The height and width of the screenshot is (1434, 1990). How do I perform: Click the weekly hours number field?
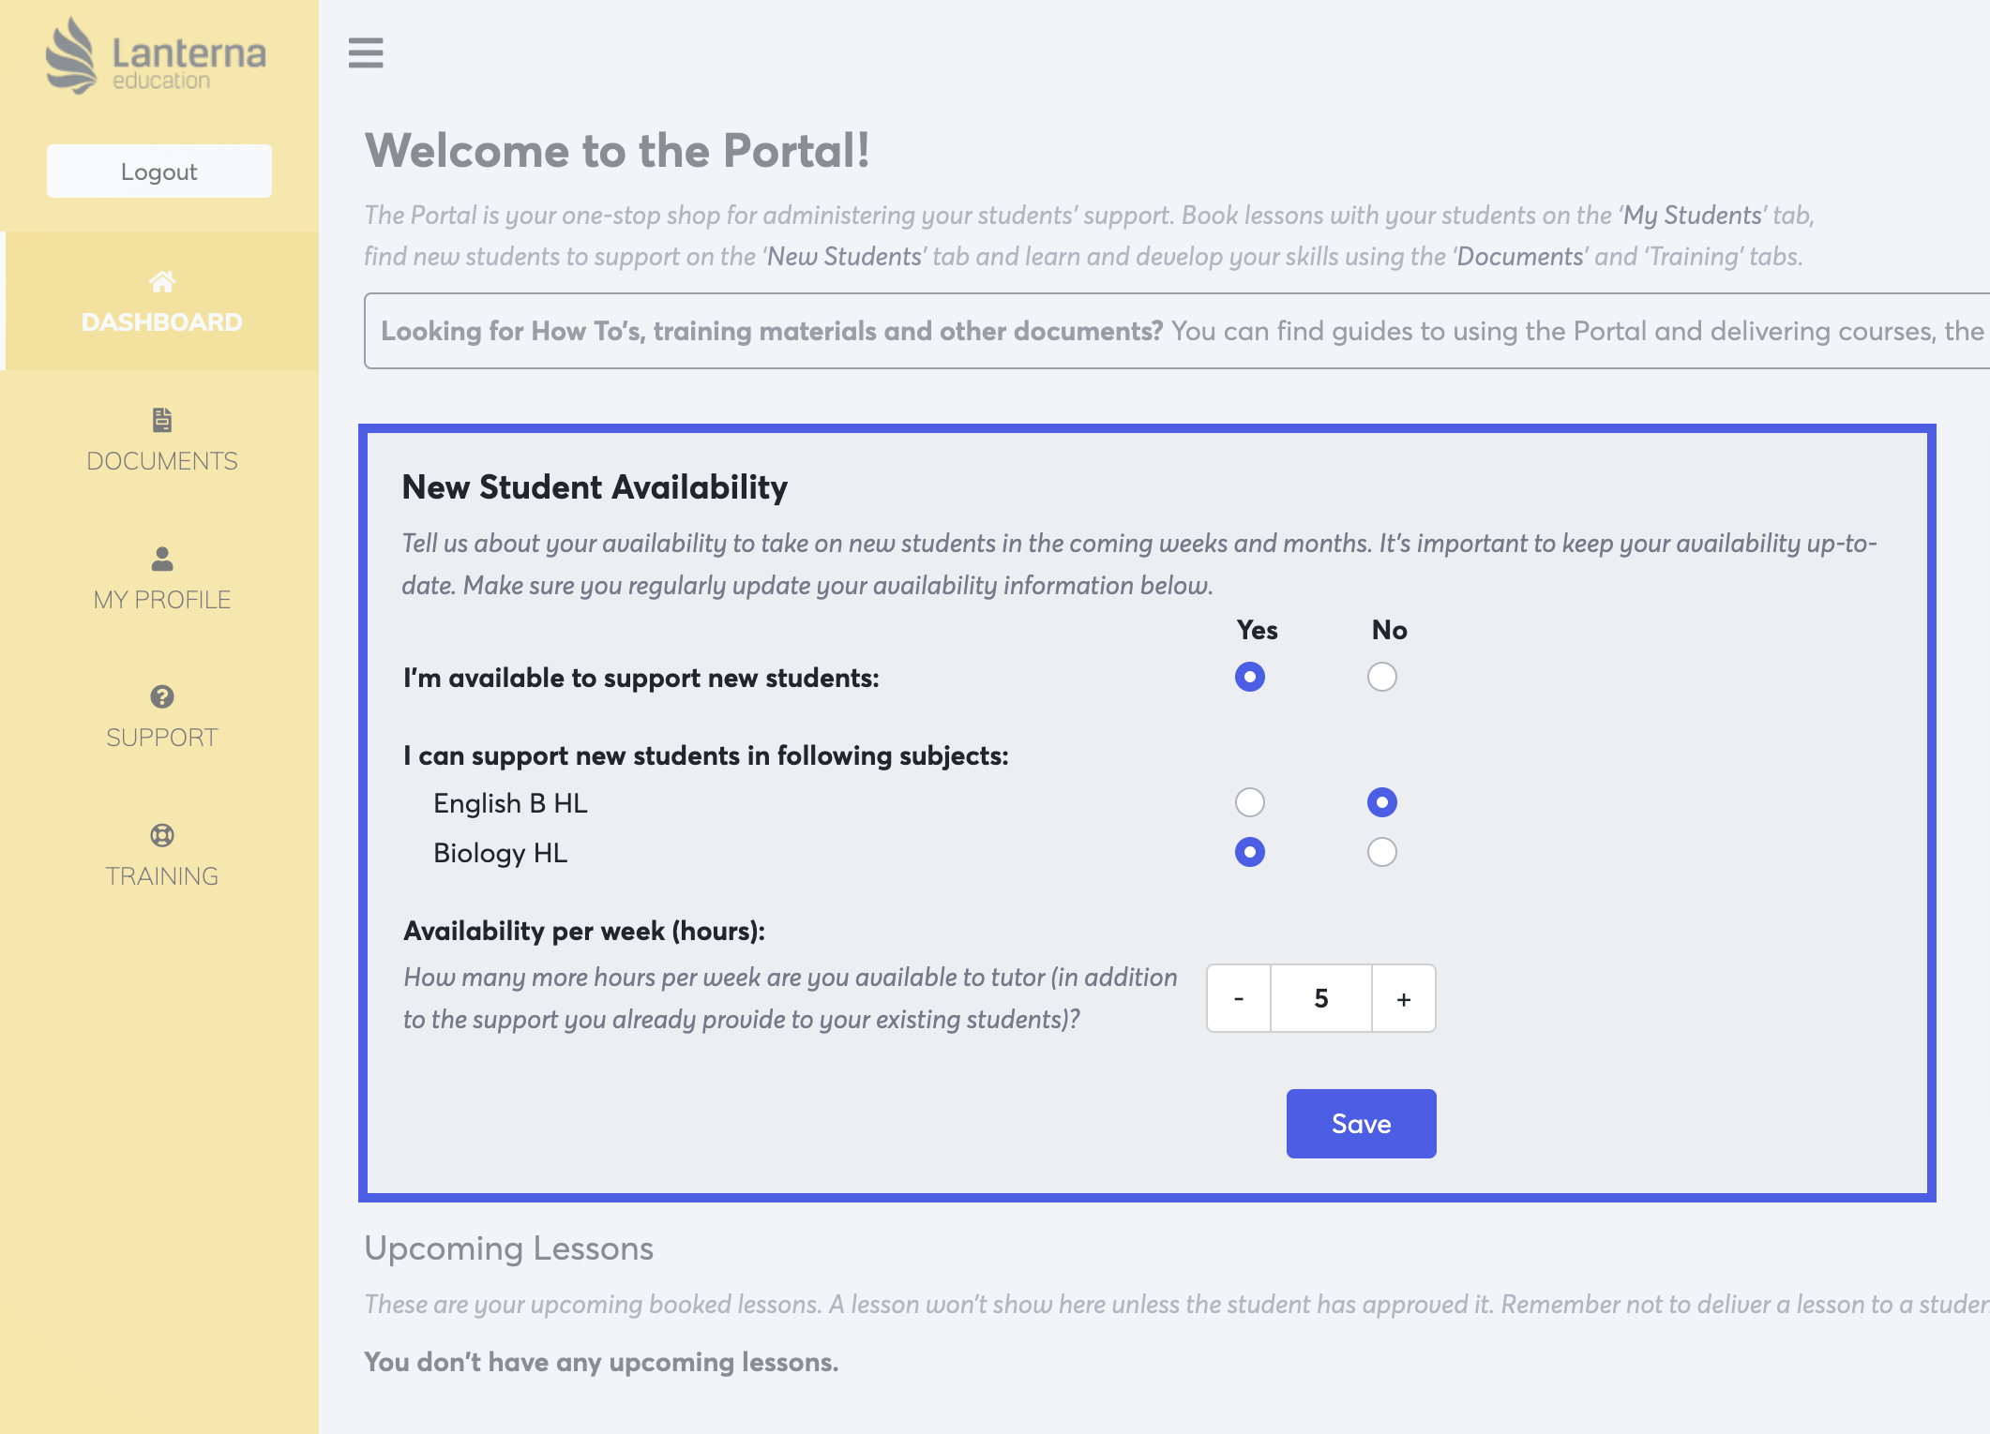pyautogui.click(x=1321, y=999)
